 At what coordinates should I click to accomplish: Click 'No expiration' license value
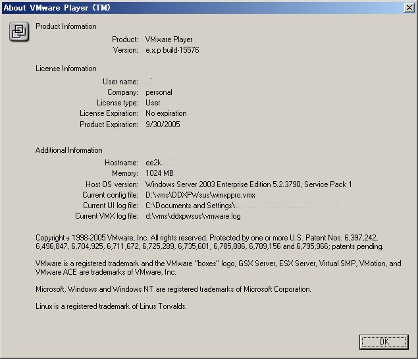(166, 113)
